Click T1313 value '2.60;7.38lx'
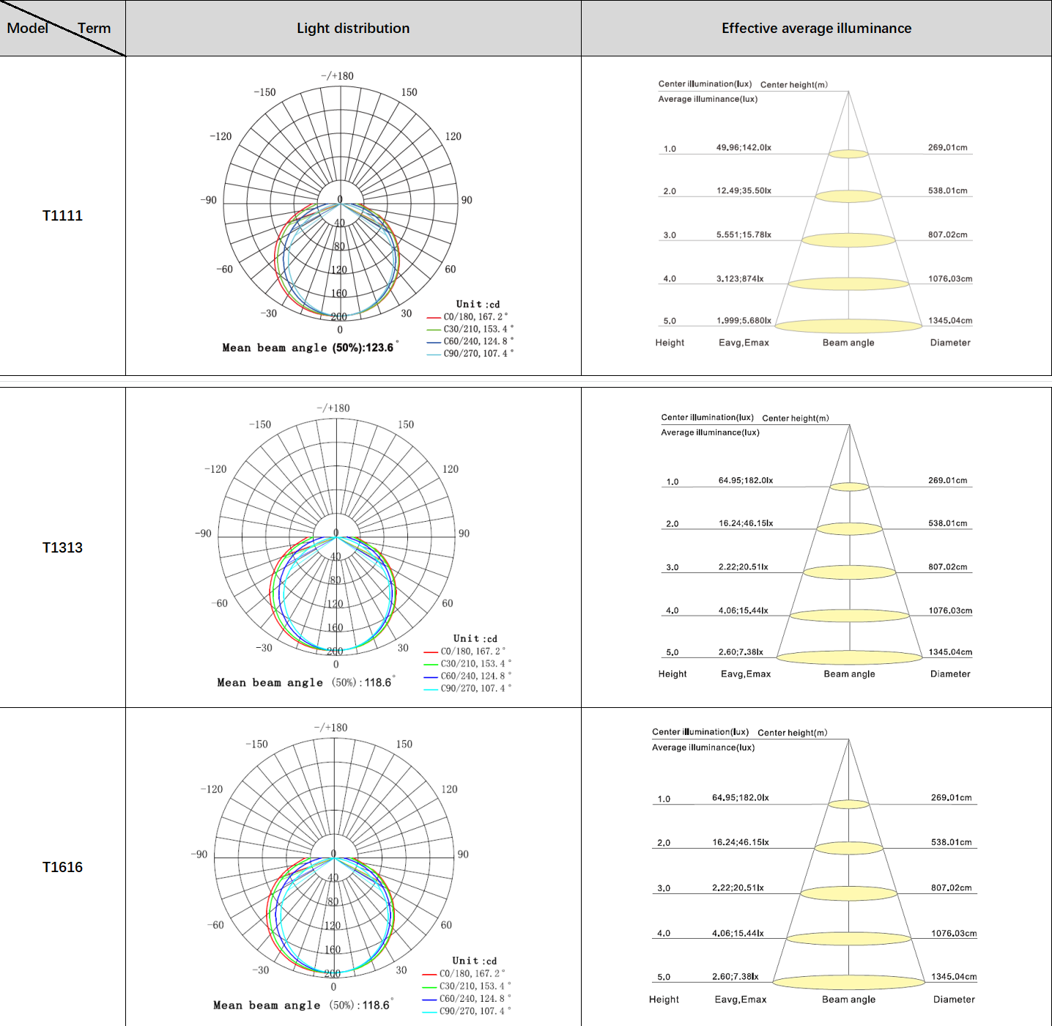 (x=741, y=652)
